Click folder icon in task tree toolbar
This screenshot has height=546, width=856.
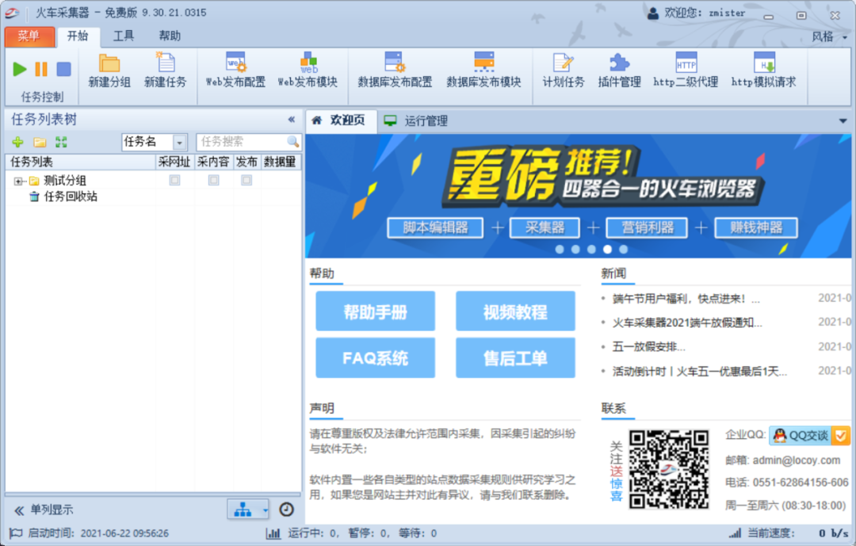pyautogui.click(x=40, y=142)
